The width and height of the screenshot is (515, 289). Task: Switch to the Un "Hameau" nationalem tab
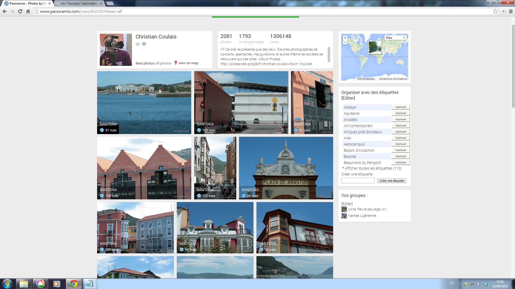coord(79,3)
